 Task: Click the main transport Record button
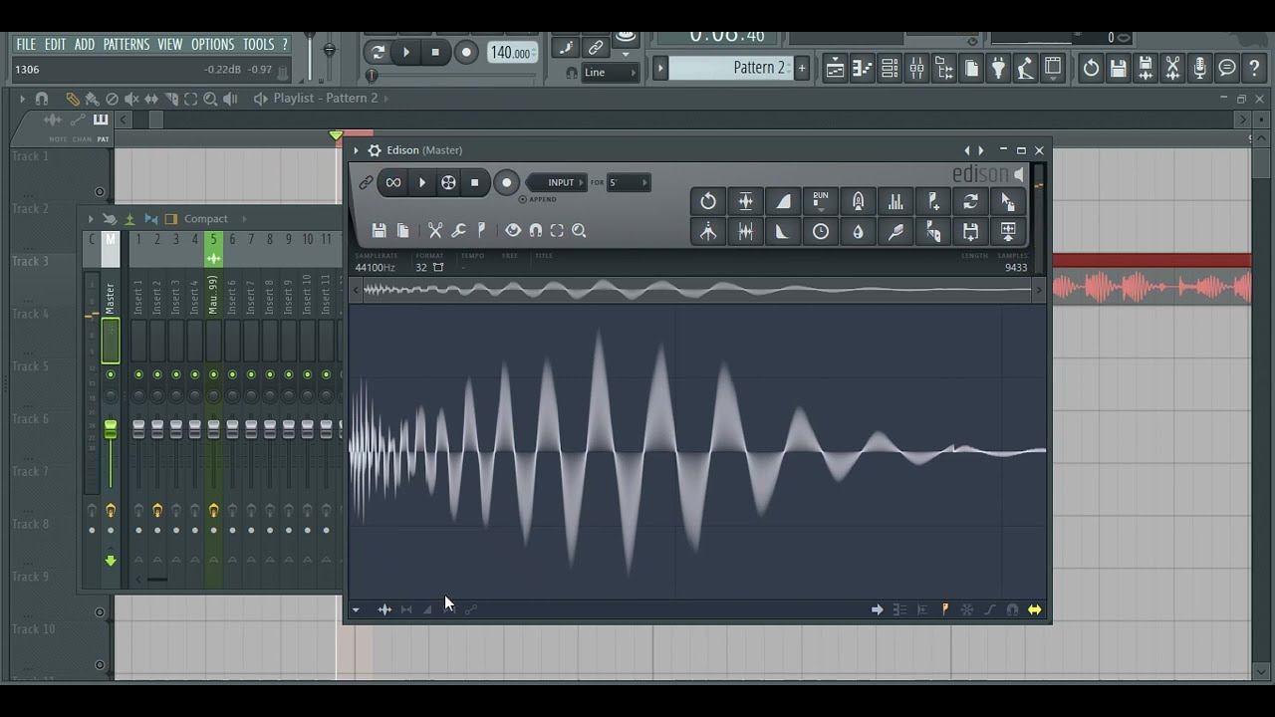click(466, 53)
